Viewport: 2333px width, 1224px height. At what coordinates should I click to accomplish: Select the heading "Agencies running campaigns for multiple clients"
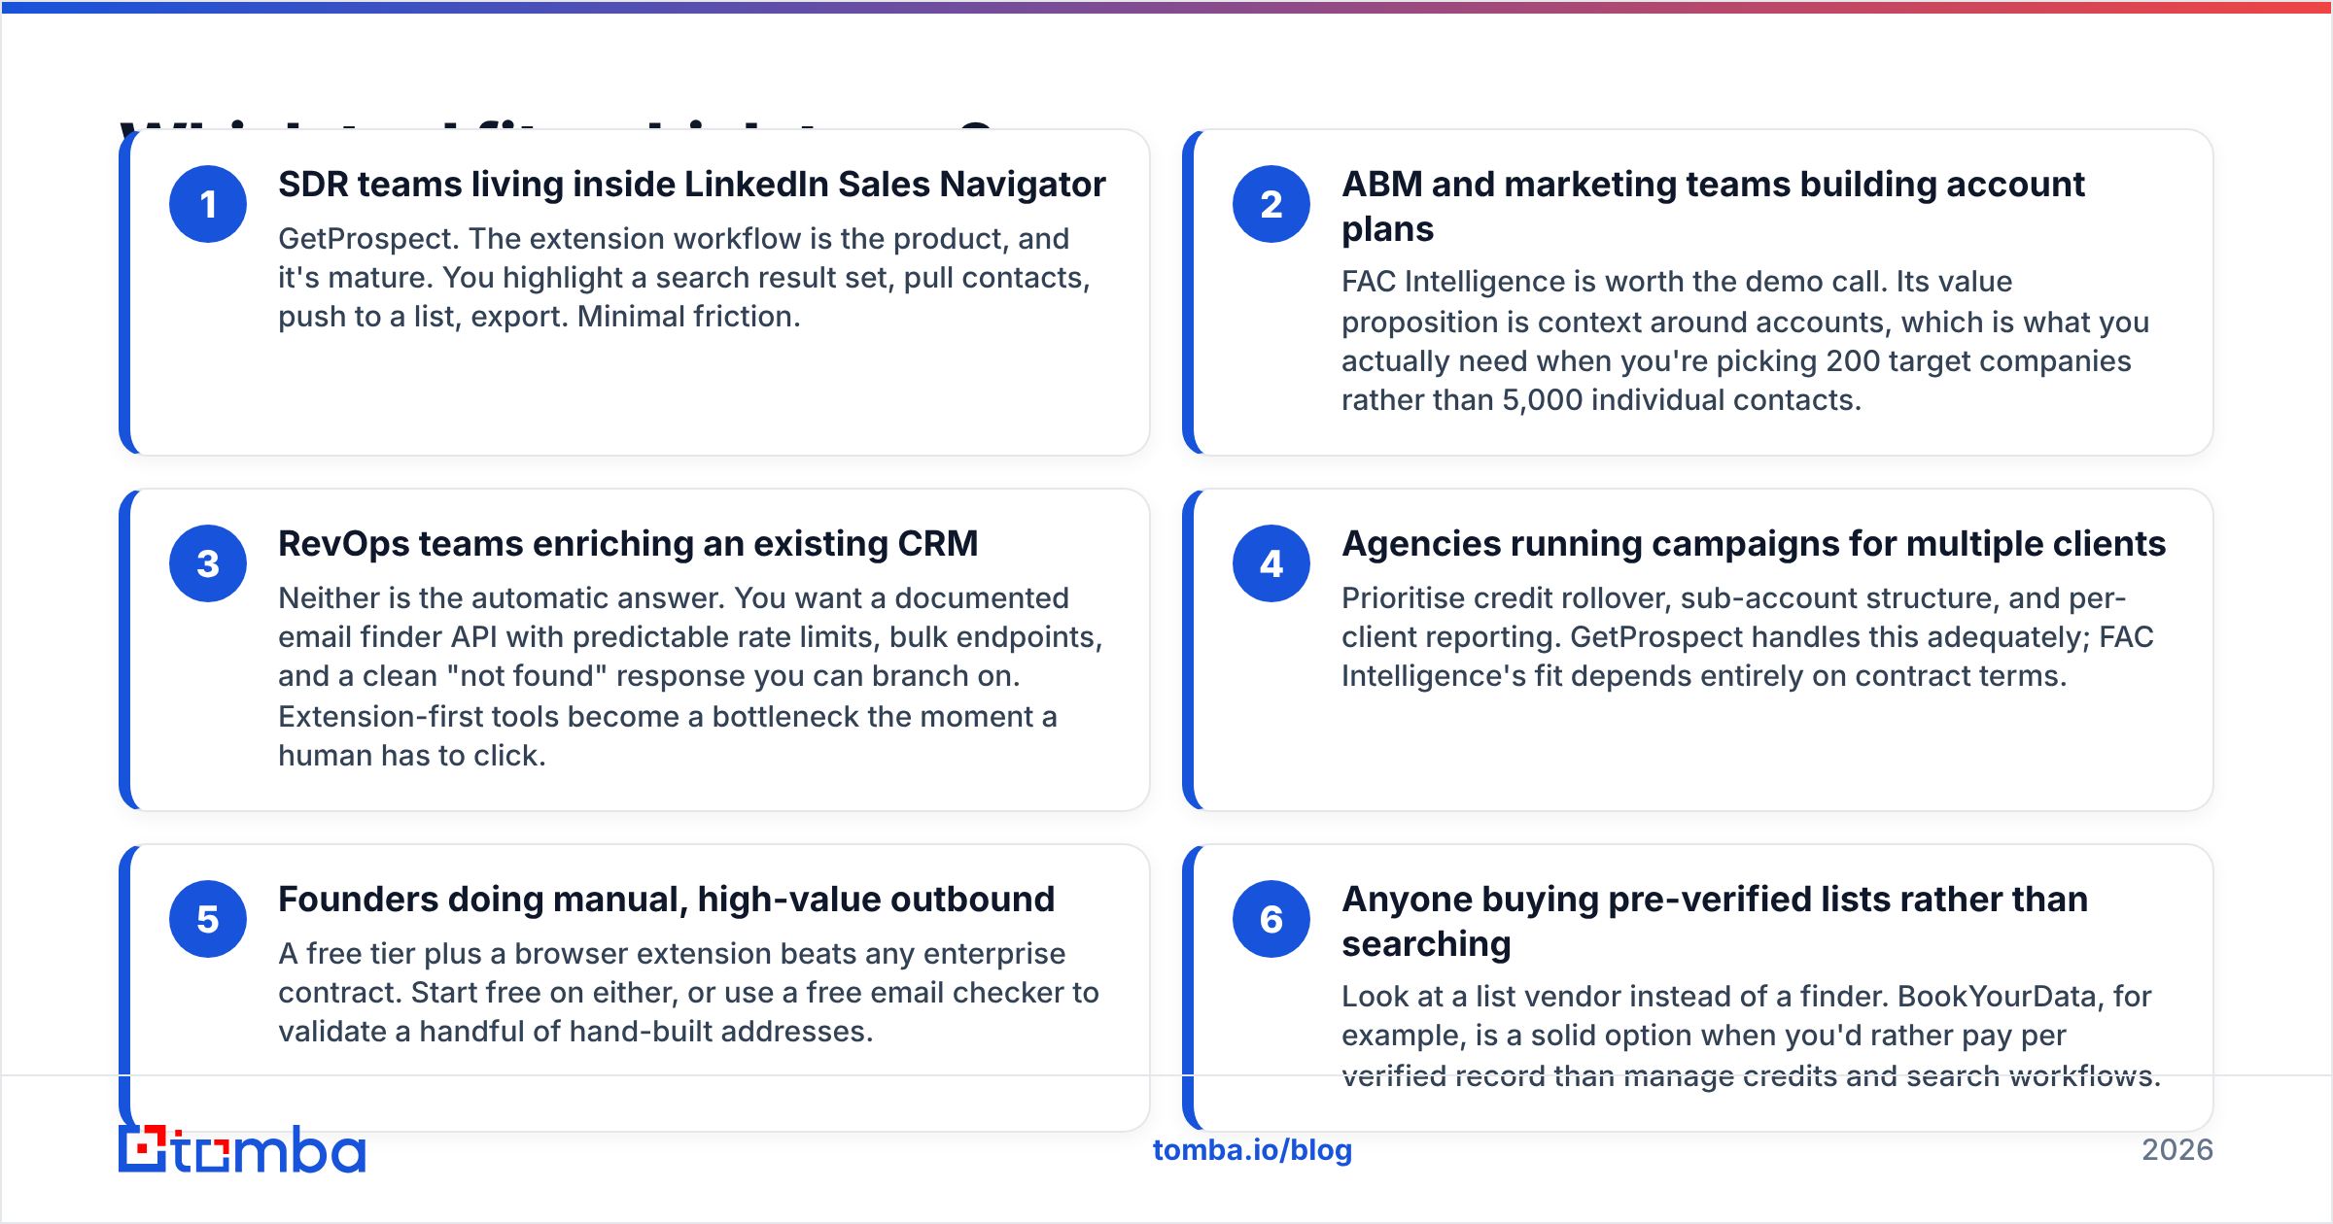tap(1754, 544)
